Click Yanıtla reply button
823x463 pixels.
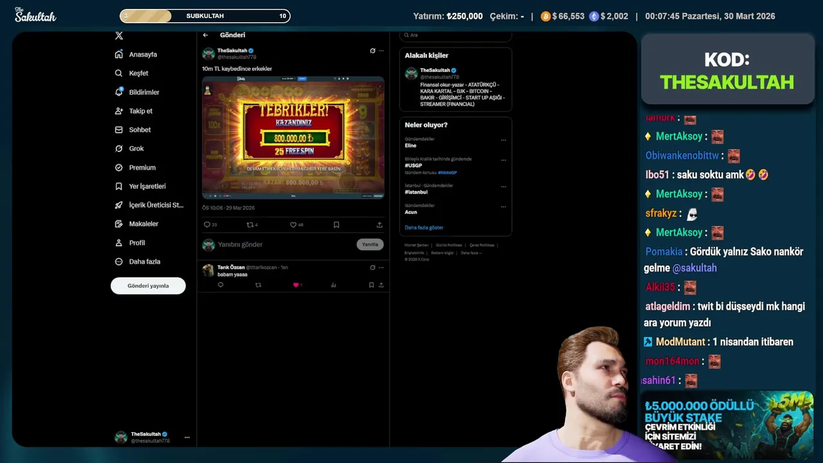[x=370, y=244]
